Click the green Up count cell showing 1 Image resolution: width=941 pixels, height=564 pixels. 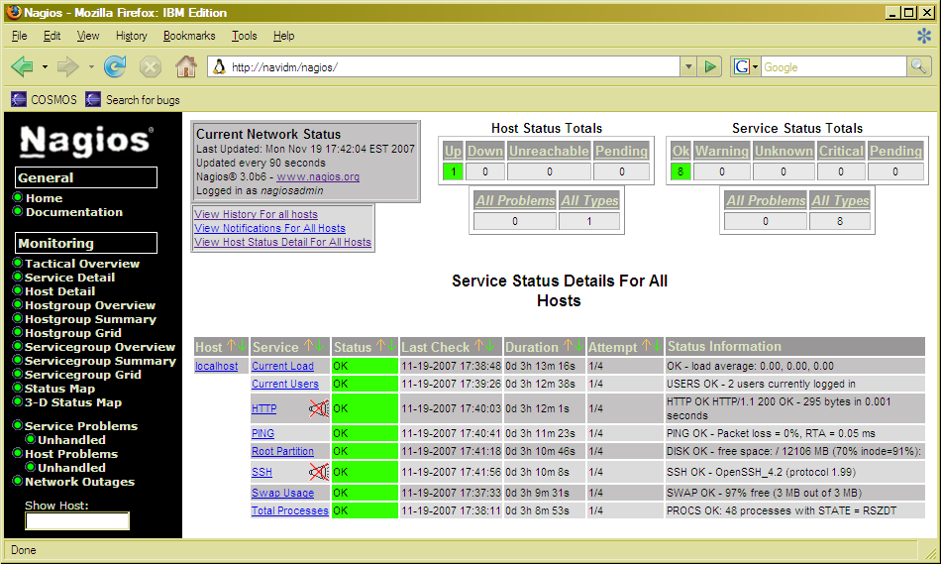(453, 171)
